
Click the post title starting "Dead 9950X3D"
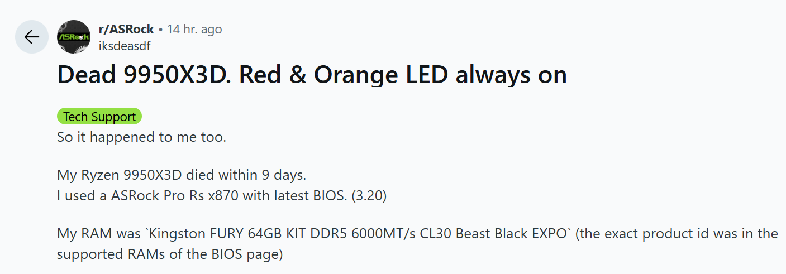312,75
